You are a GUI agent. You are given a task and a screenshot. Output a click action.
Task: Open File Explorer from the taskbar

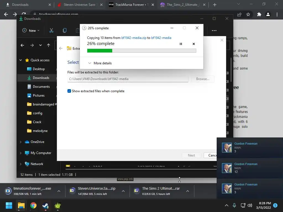point(21,205)
